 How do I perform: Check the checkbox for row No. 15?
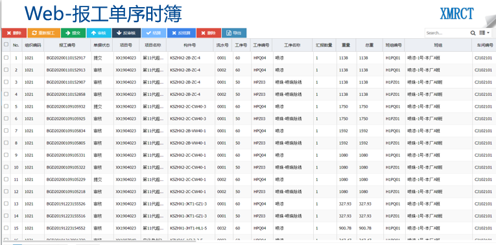click(x=6, y=228)
